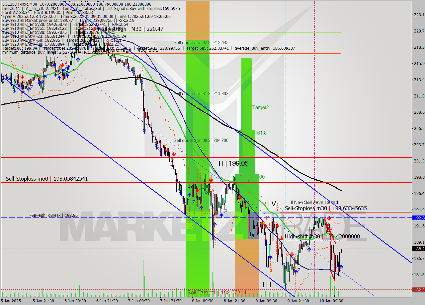Click the '161.8' extension level label
The image size is (425, 305).
click(261, 133)
